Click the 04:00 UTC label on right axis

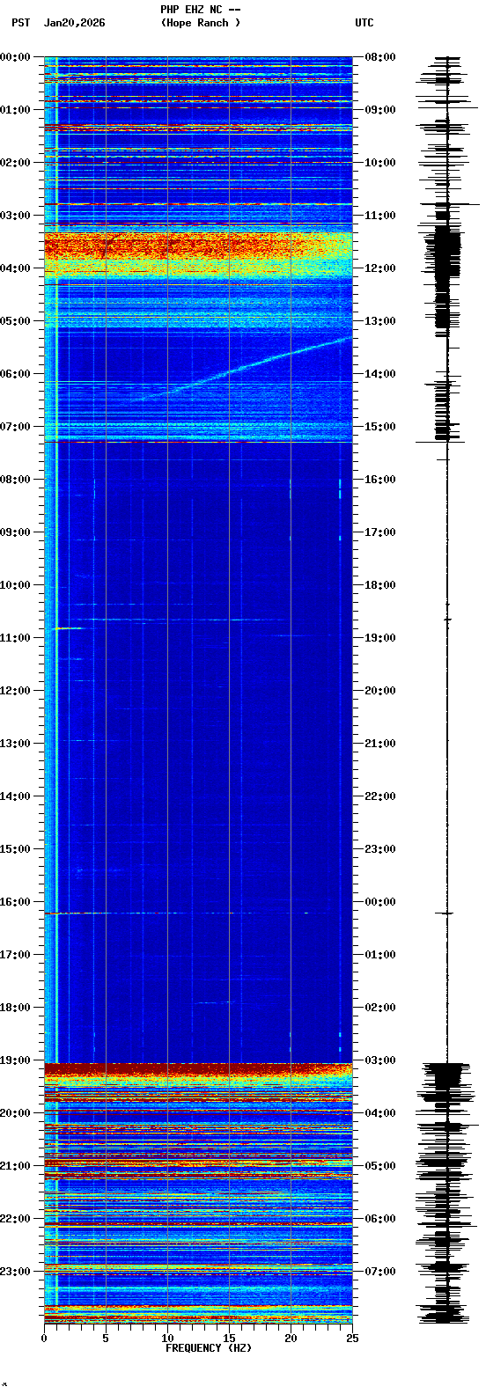pyautogui.click(x=380, y=1113)
